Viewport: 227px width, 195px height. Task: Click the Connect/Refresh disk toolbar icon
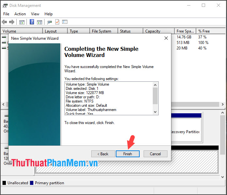pos(49,22)
